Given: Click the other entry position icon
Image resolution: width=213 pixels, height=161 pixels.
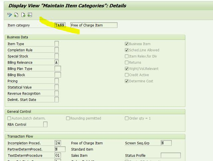Looking at the screenshot, I should [30, 15].
